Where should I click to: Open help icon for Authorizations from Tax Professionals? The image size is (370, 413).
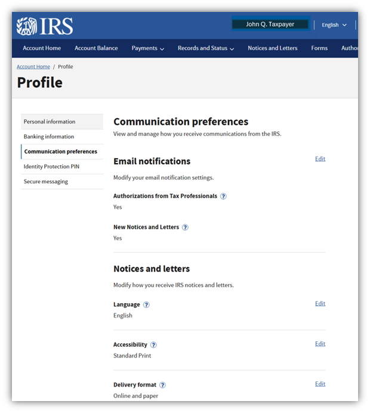[223, 196]
